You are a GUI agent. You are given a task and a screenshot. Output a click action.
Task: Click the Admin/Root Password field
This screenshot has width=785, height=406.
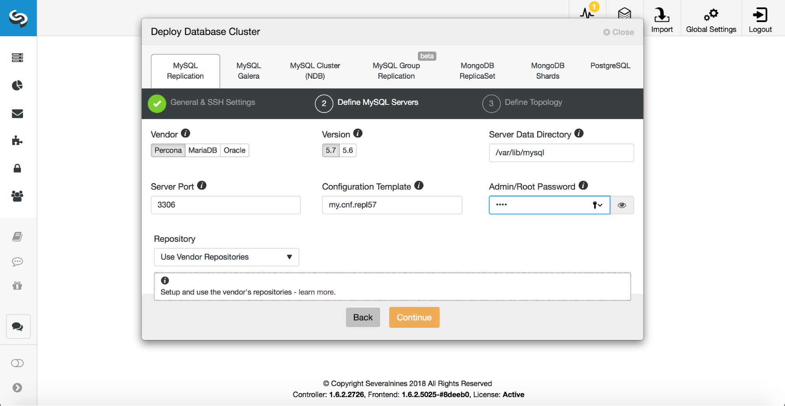(549, 205)
